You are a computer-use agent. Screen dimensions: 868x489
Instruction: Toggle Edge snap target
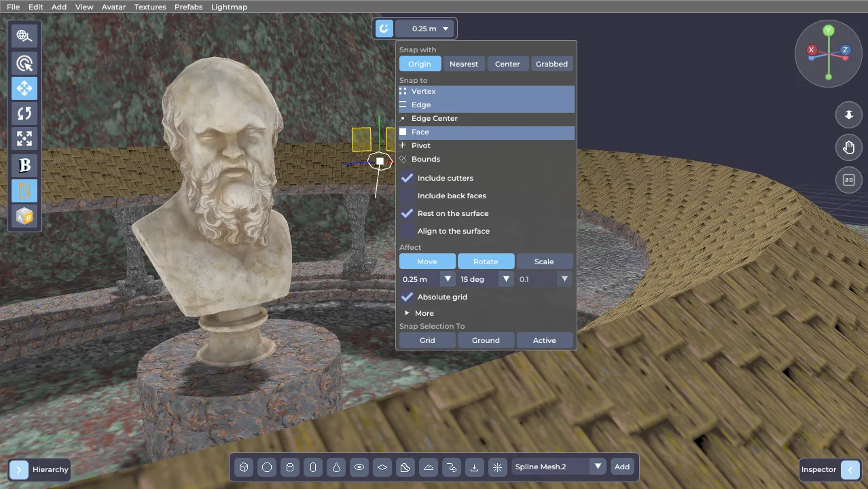pos(486,105)
